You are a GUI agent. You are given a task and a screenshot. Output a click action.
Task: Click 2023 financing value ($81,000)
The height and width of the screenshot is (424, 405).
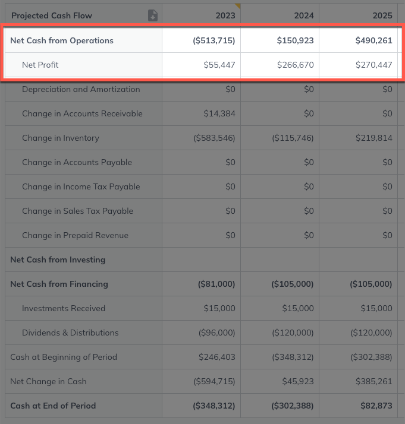216,284
